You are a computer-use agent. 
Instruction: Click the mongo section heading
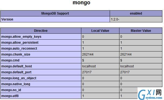(81, 3)
